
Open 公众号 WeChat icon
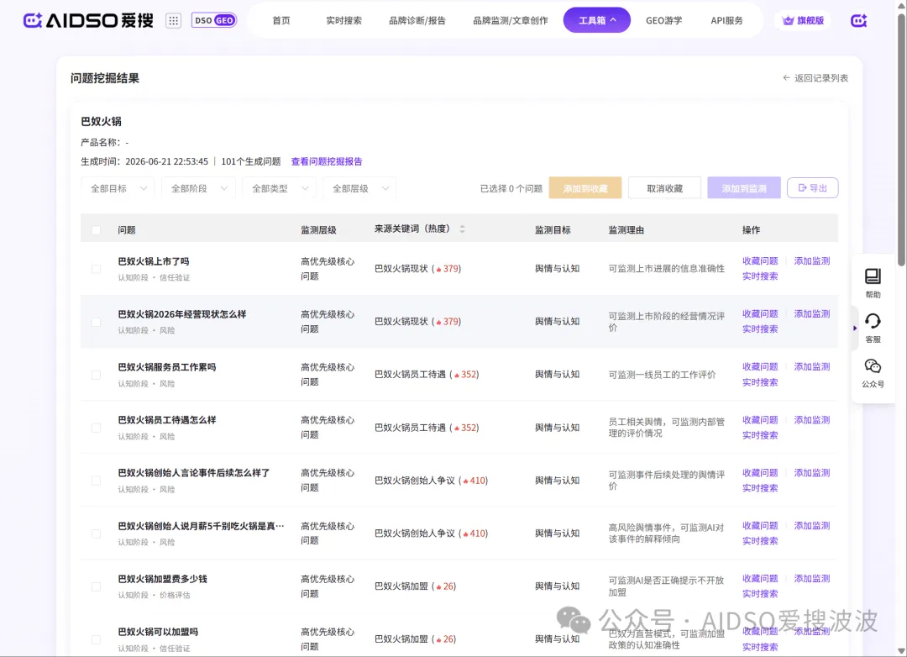[873, 373]
